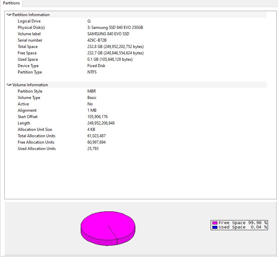Select the Active label
Image resolution: width=278 pixels, height=257 pixels.
[23, 104]
